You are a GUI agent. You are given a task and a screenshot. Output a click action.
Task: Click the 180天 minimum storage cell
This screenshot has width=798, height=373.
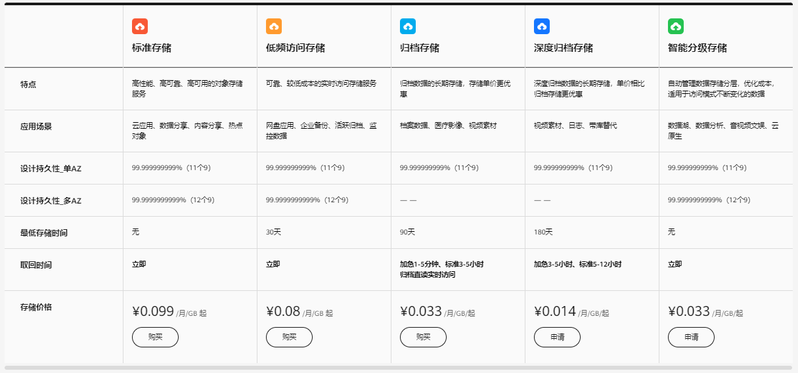click(x=543, y=232)
